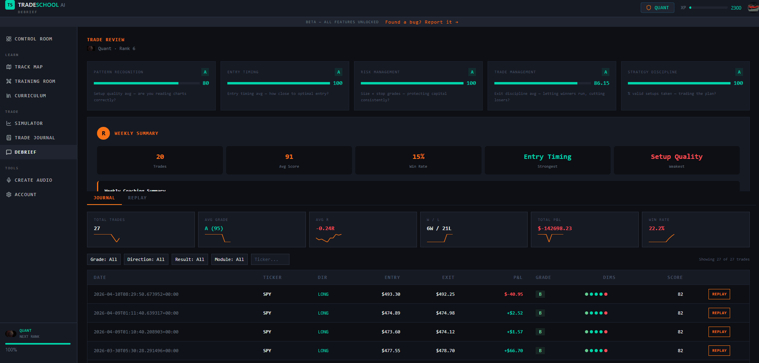Open the Result filter dropdown
759x363 pixels.
click(190, 259)
